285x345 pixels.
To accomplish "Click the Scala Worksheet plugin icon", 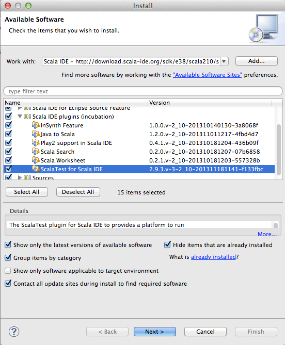I will tap(36, 160).
